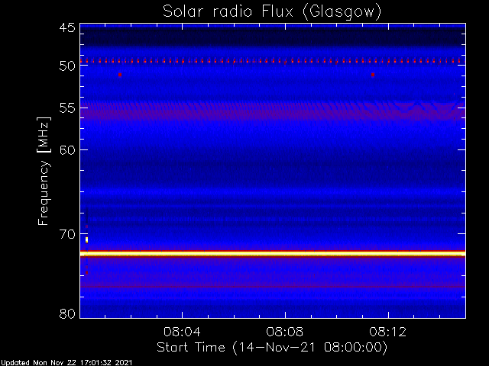Click the red square marker near 51 MHz before 08:04
Screen dimensions: 489x366
click(x=120, y=75)
